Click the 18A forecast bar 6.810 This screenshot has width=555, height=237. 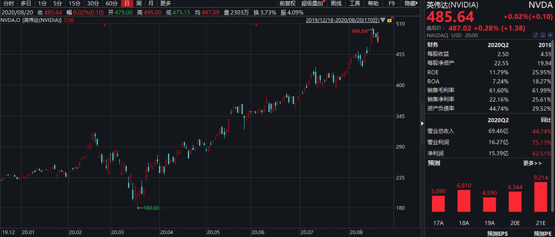click(464, 201)
